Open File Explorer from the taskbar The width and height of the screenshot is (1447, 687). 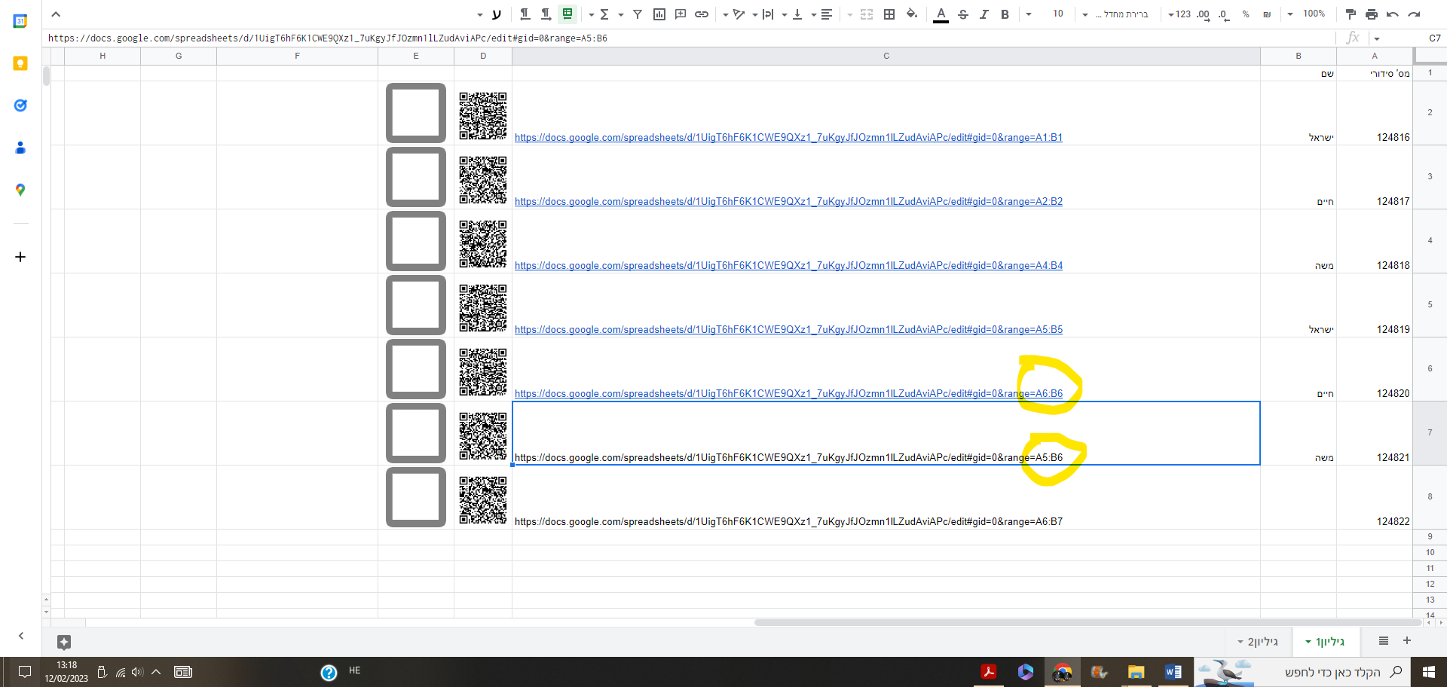[x=1136, y=672]
